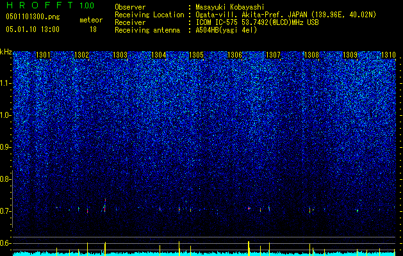Click the 1304 time marker

(159, 55)
